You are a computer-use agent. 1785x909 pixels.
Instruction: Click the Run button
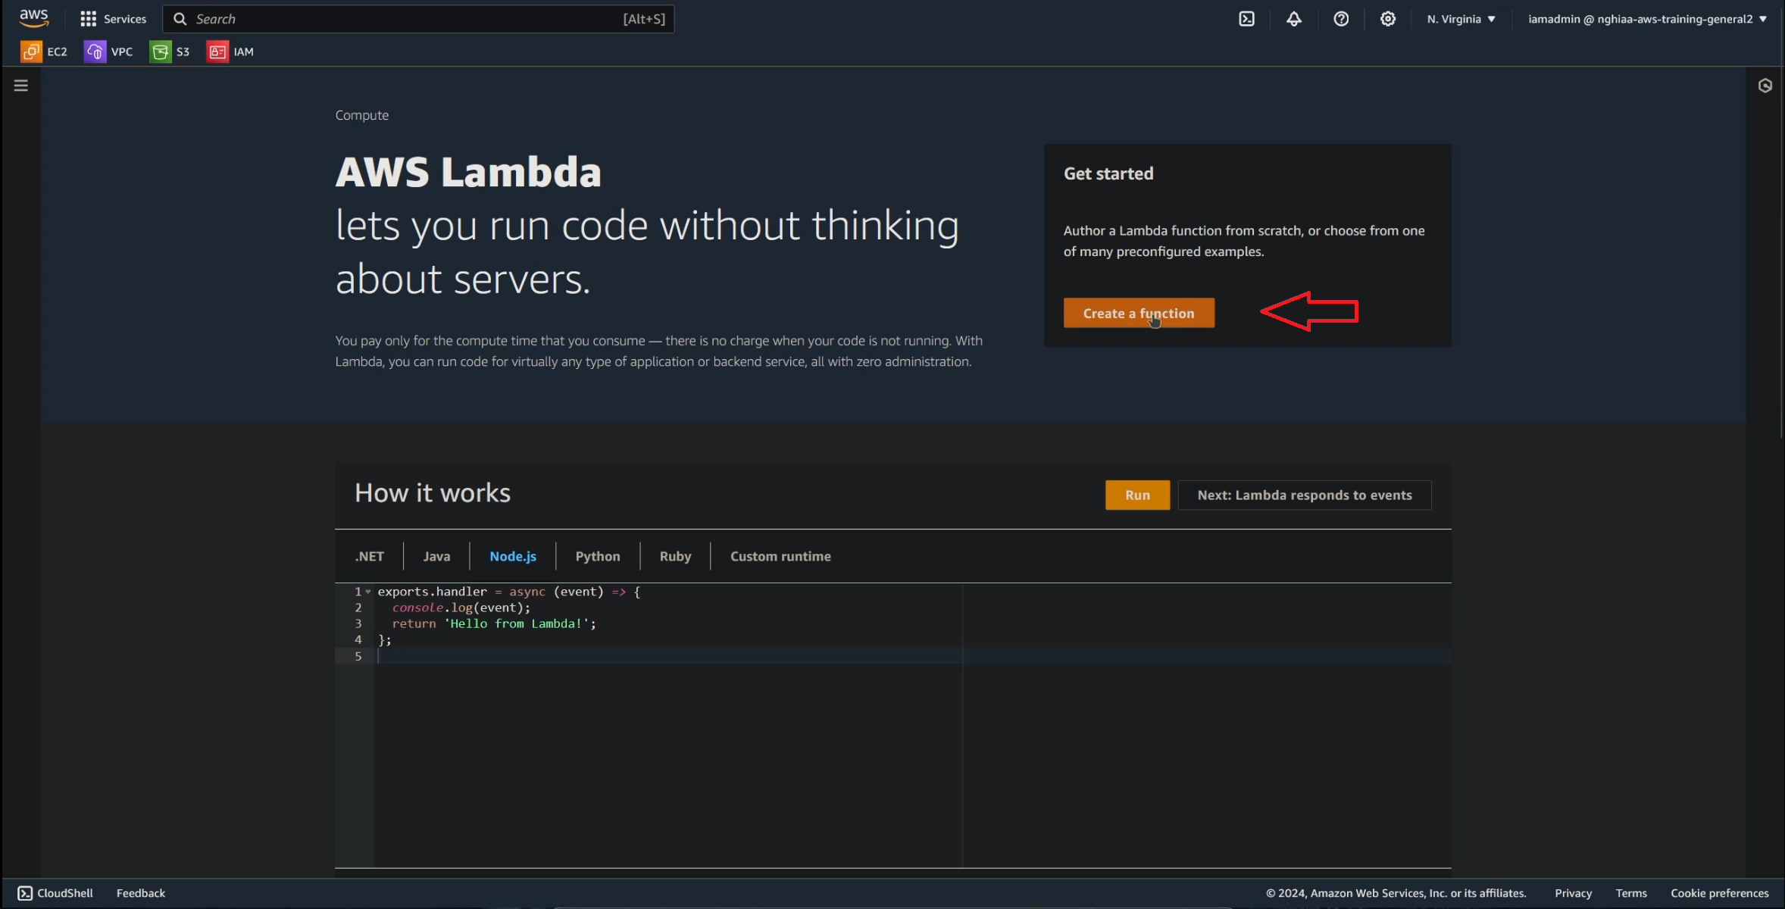(x=1137, y=495)
